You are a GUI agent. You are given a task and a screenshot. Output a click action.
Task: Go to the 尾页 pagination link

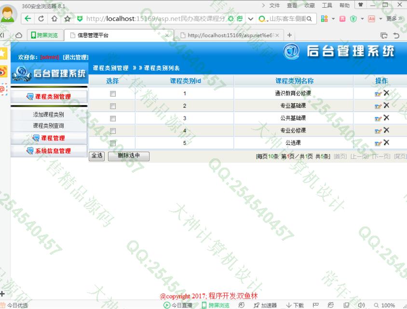(400, 156)
